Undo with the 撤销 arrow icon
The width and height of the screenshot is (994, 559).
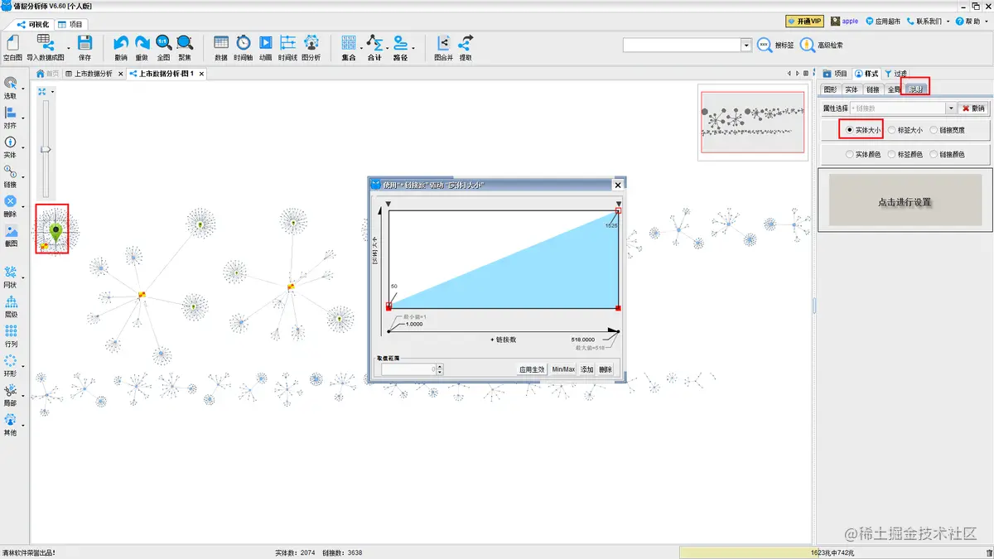click(121, 43)
